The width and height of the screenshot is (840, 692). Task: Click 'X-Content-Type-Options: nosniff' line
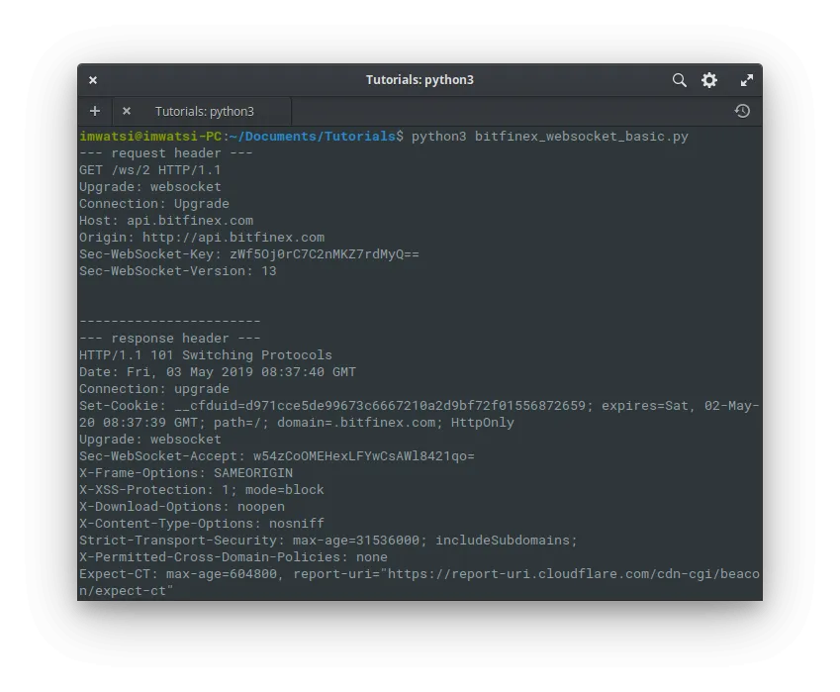point(202,523)
